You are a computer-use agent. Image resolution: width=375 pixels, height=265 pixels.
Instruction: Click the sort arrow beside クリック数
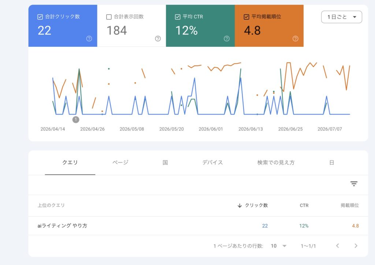pyautogui.click(x=240, y=205)
